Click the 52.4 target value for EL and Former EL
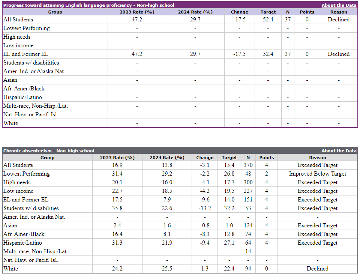360x275 pixels. [x=268, y=54]
